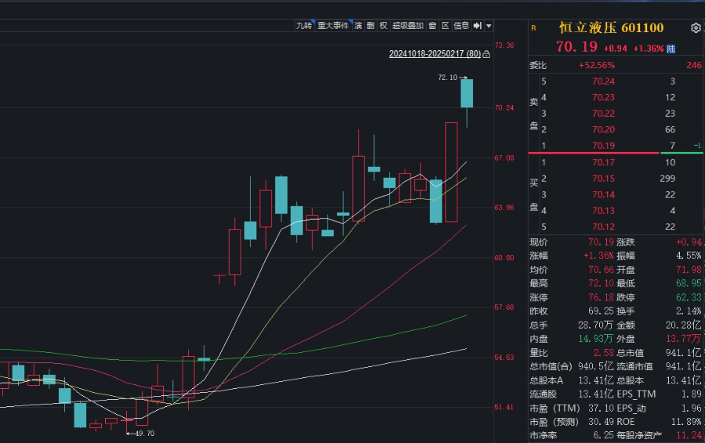Click the blue 陆 badge next to price change
705x443 pixels.
click(671, 49)
